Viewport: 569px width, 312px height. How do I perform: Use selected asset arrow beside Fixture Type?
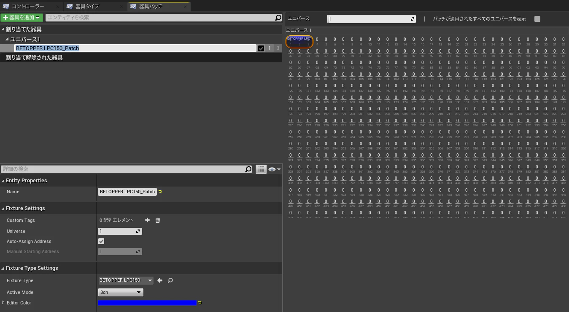pos(160,280)
